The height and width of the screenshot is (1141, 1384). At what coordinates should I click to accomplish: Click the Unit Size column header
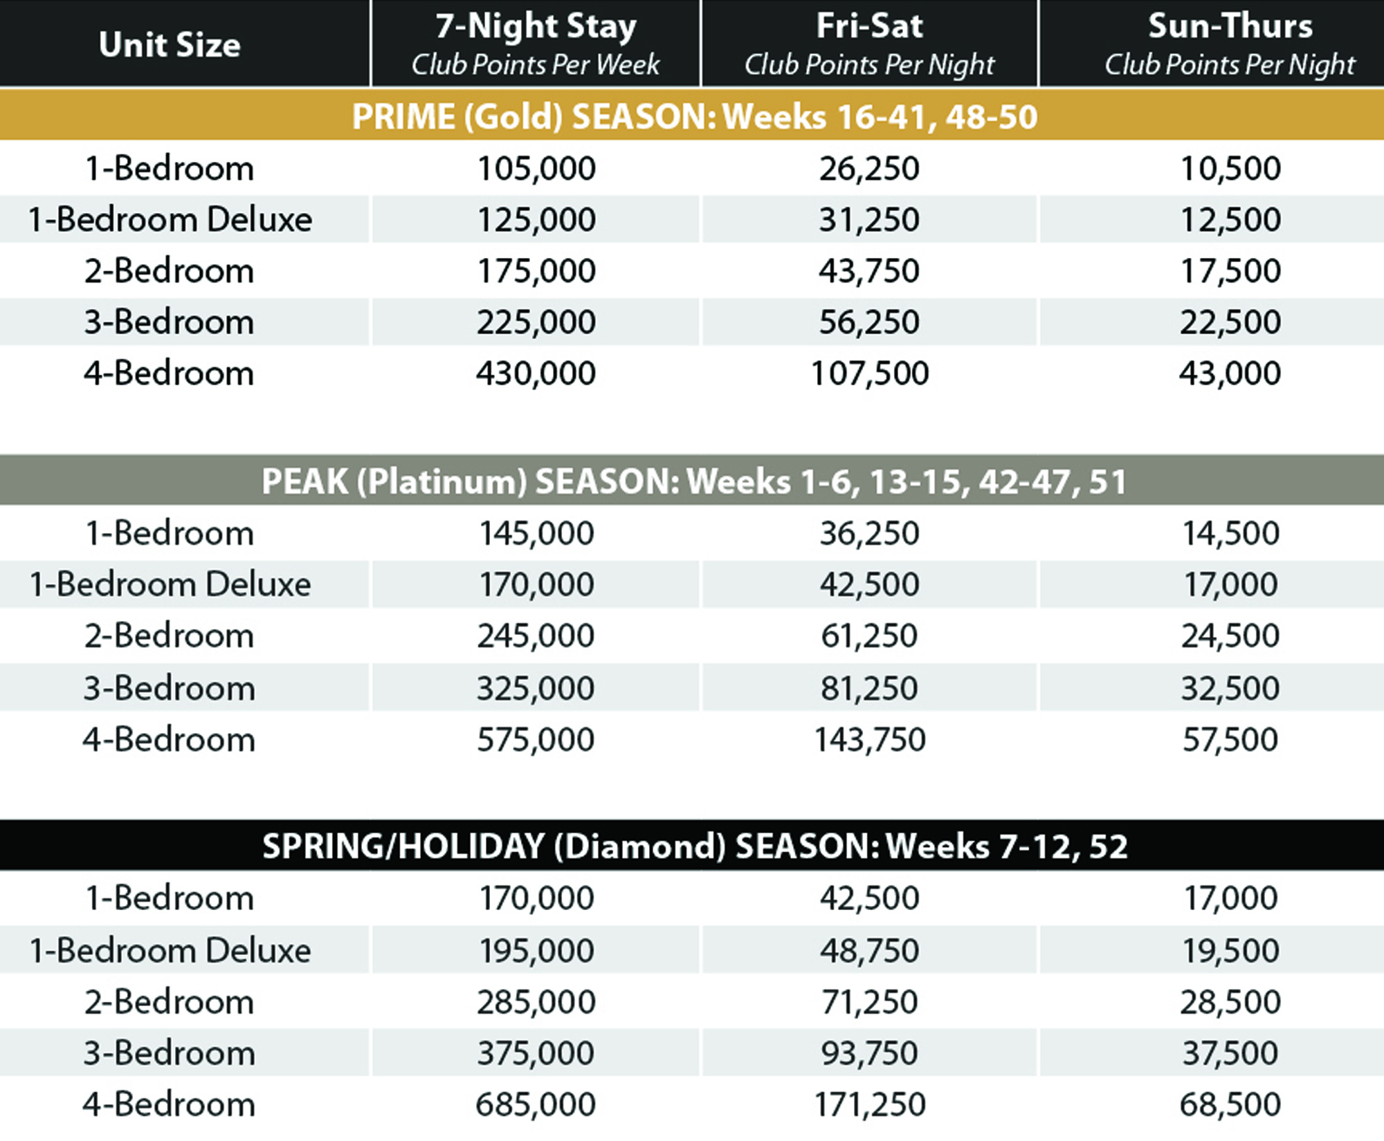[x=170, y=45]
